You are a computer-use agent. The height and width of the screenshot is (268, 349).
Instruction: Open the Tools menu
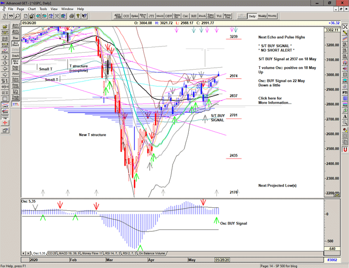(x=43, y=9)
